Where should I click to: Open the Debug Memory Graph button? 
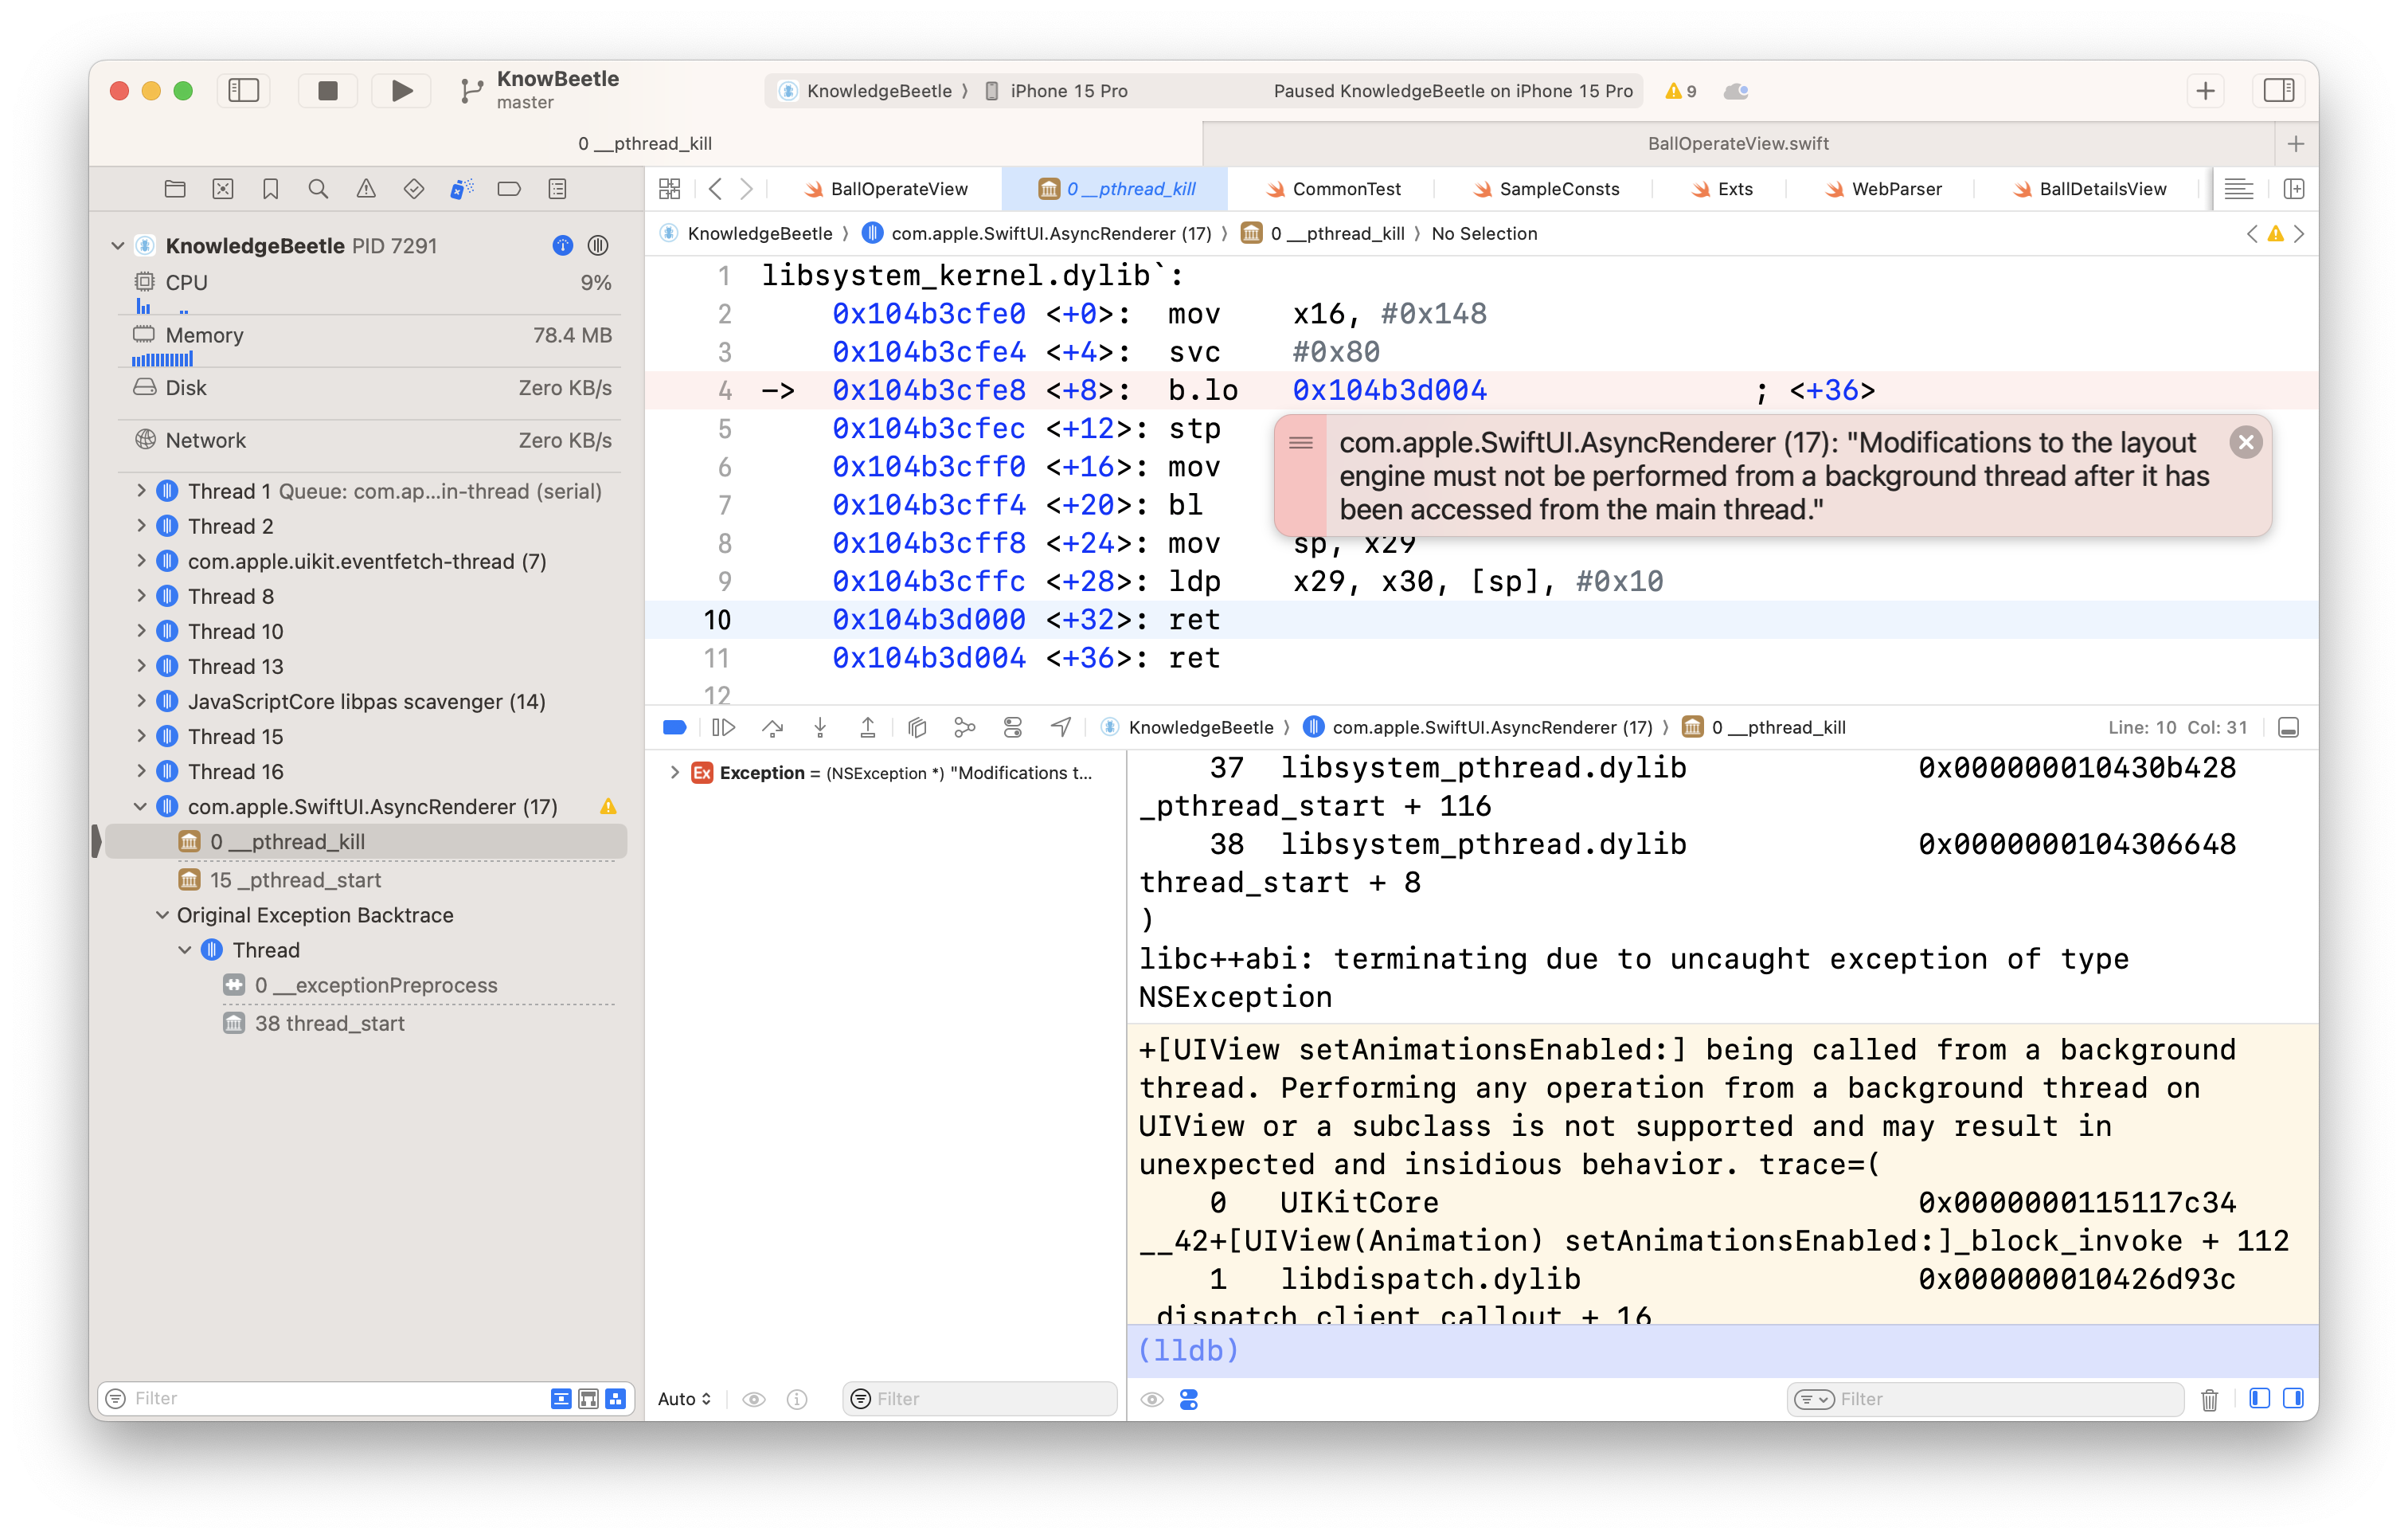coord(964,727)
